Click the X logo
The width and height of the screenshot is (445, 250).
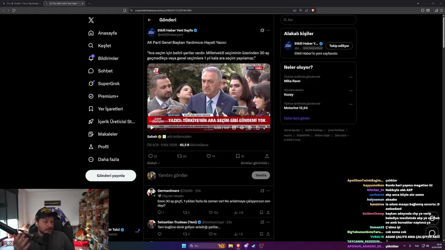coord(91,20)
